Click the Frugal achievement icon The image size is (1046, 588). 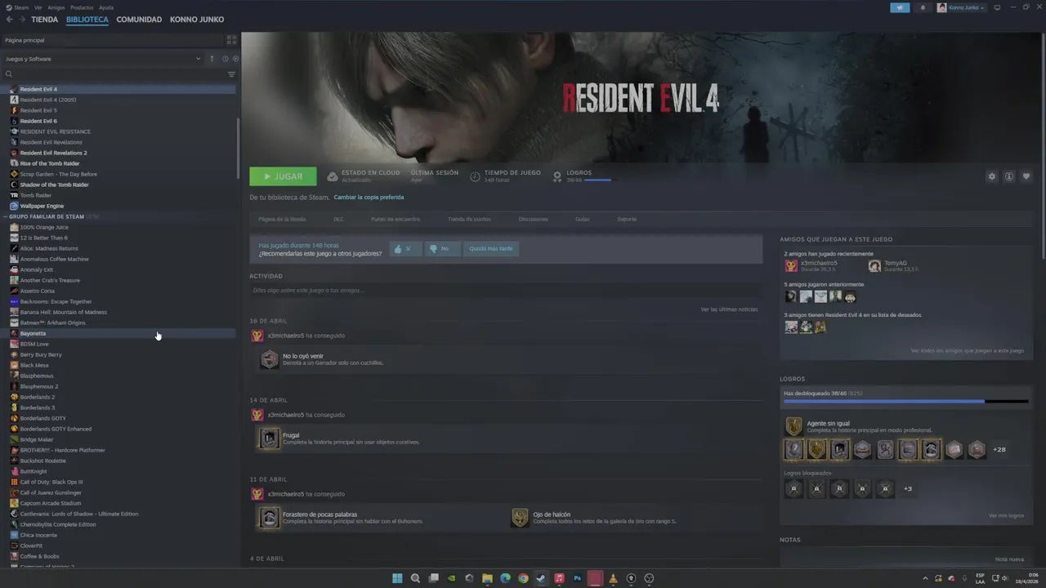pos(269,439)
